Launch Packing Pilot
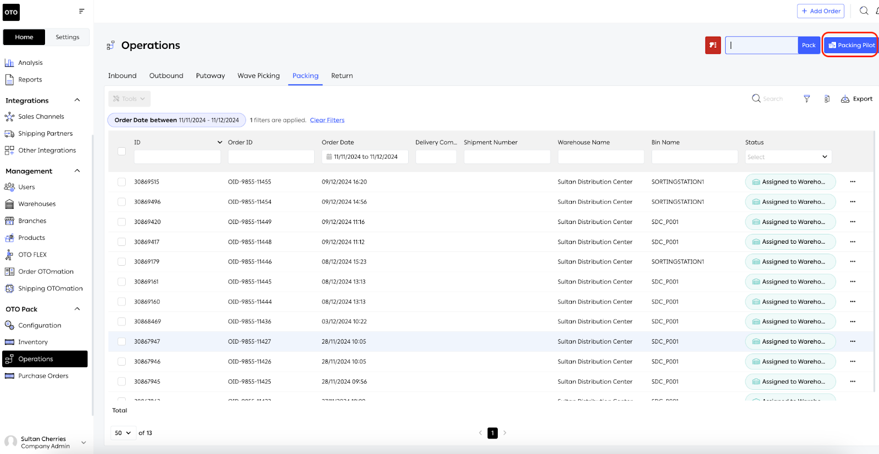This screenshot has width=879, height=454. click(x=851, y=45)
